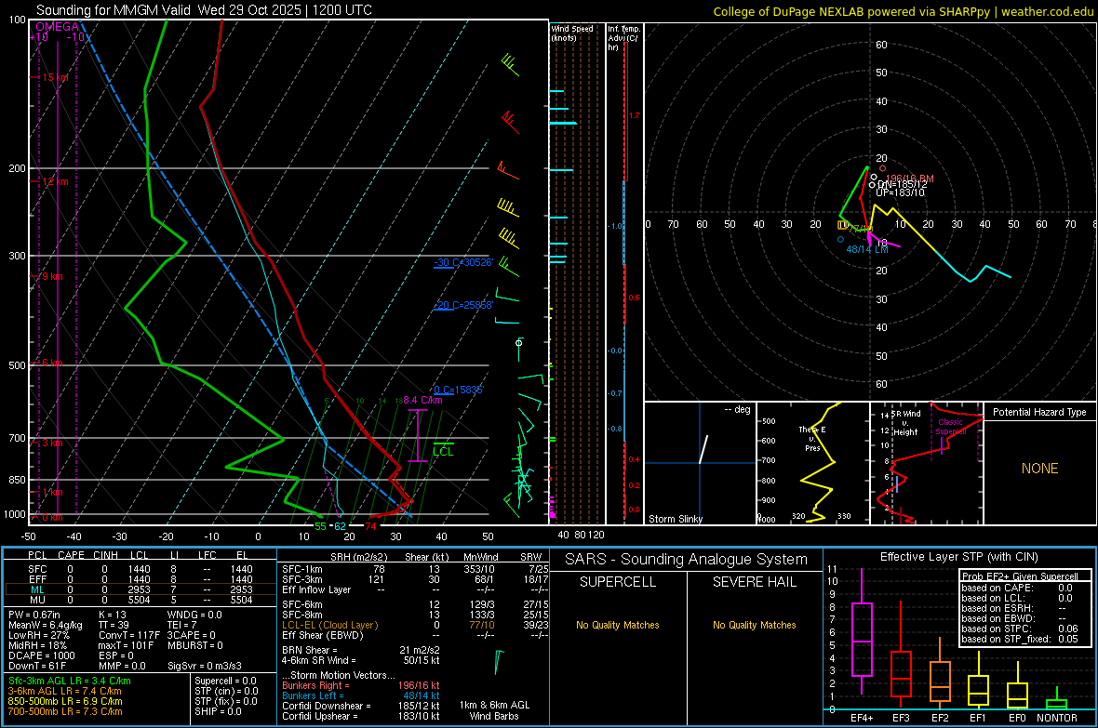Click the SARS Sounding Analogue System header
This screenshot has height=728, width=1098.
[686, 560]
